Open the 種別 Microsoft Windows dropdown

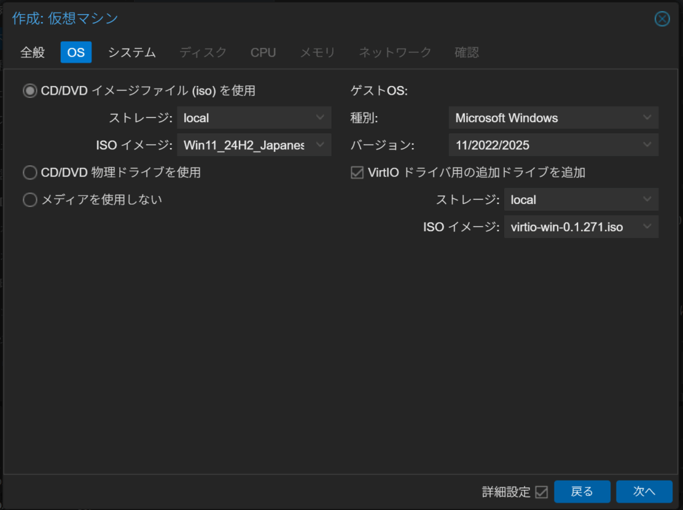[646, 118]
